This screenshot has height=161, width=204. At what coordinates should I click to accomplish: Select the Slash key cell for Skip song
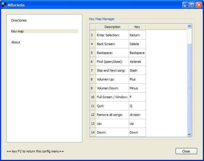[137, 70]
